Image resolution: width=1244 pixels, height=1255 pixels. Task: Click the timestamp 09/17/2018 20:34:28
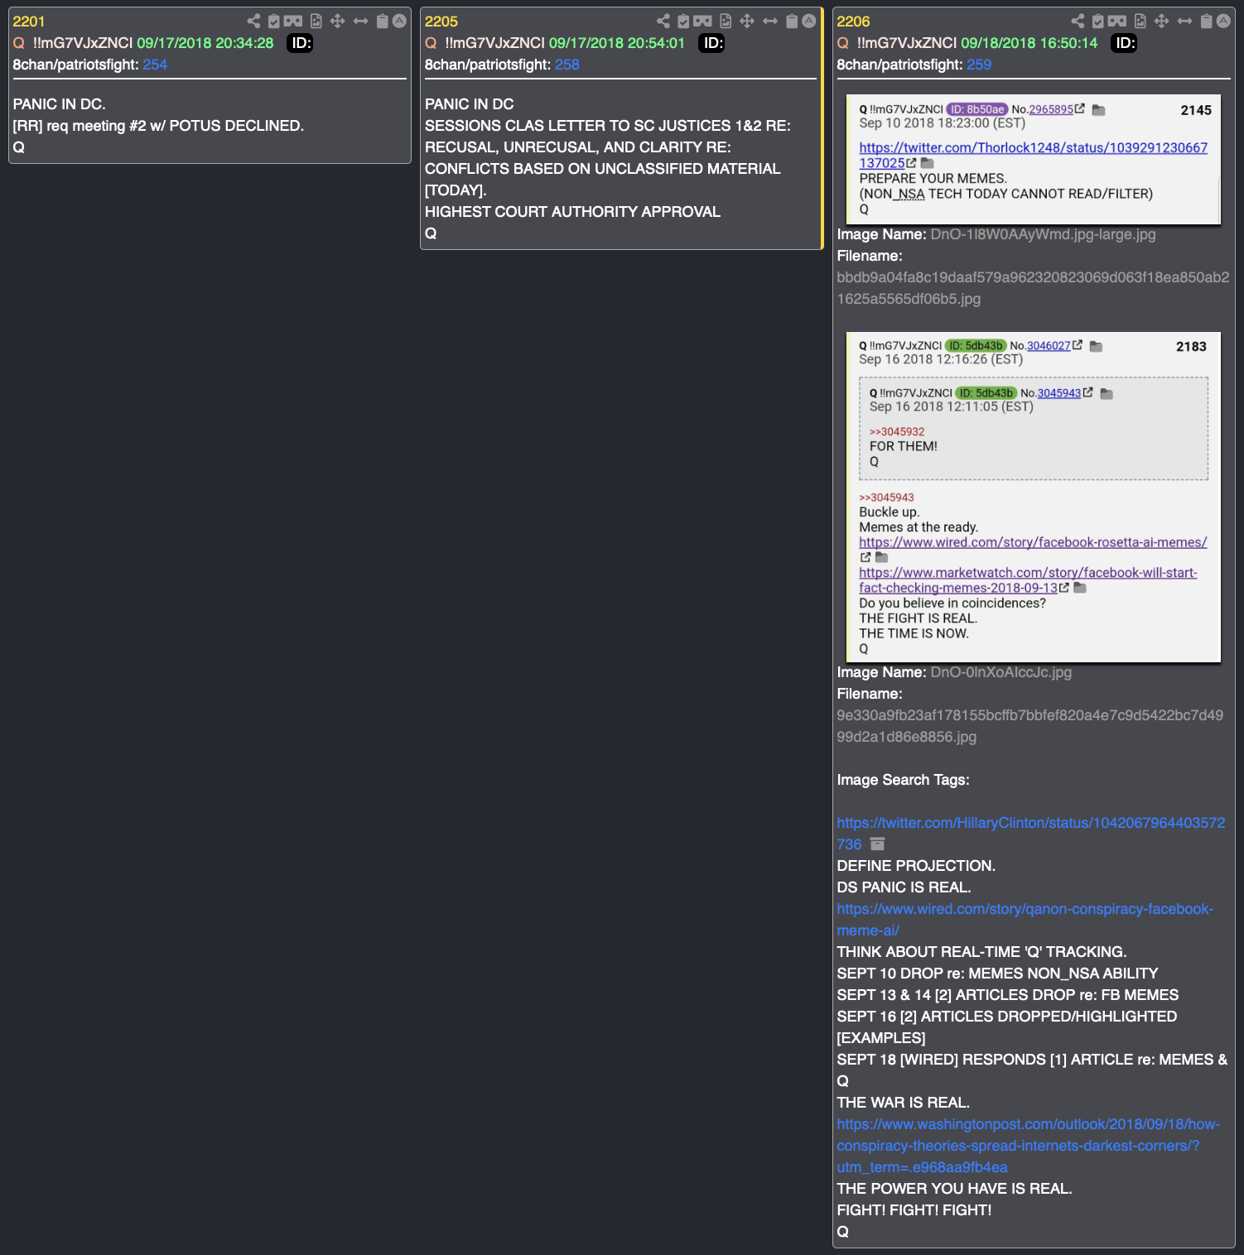pyautogui.click(x=205, y=43)
